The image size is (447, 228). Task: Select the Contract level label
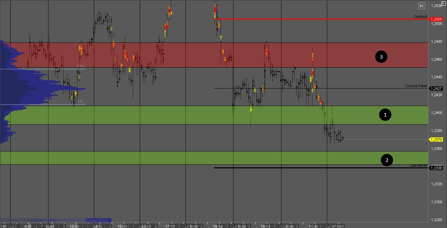pyautogui.click(x=420, y=17)
